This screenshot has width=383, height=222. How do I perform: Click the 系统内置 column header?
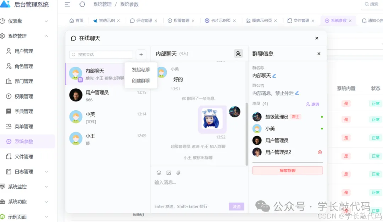[x=346, y=88]
